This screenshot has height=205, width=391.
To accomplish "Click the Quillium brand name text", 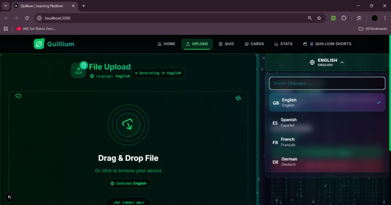I will (61, 44).
